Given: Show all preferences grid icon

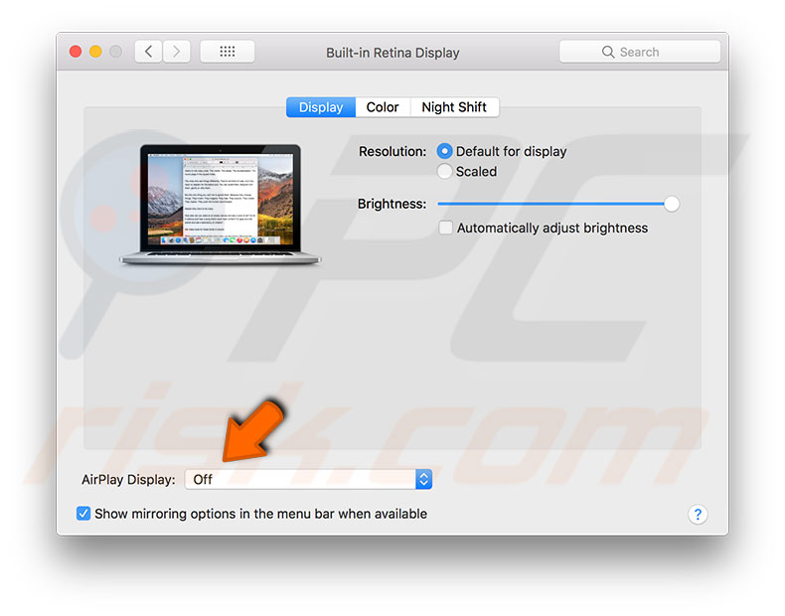Looking at the screenshot, I should coord(228,52).
